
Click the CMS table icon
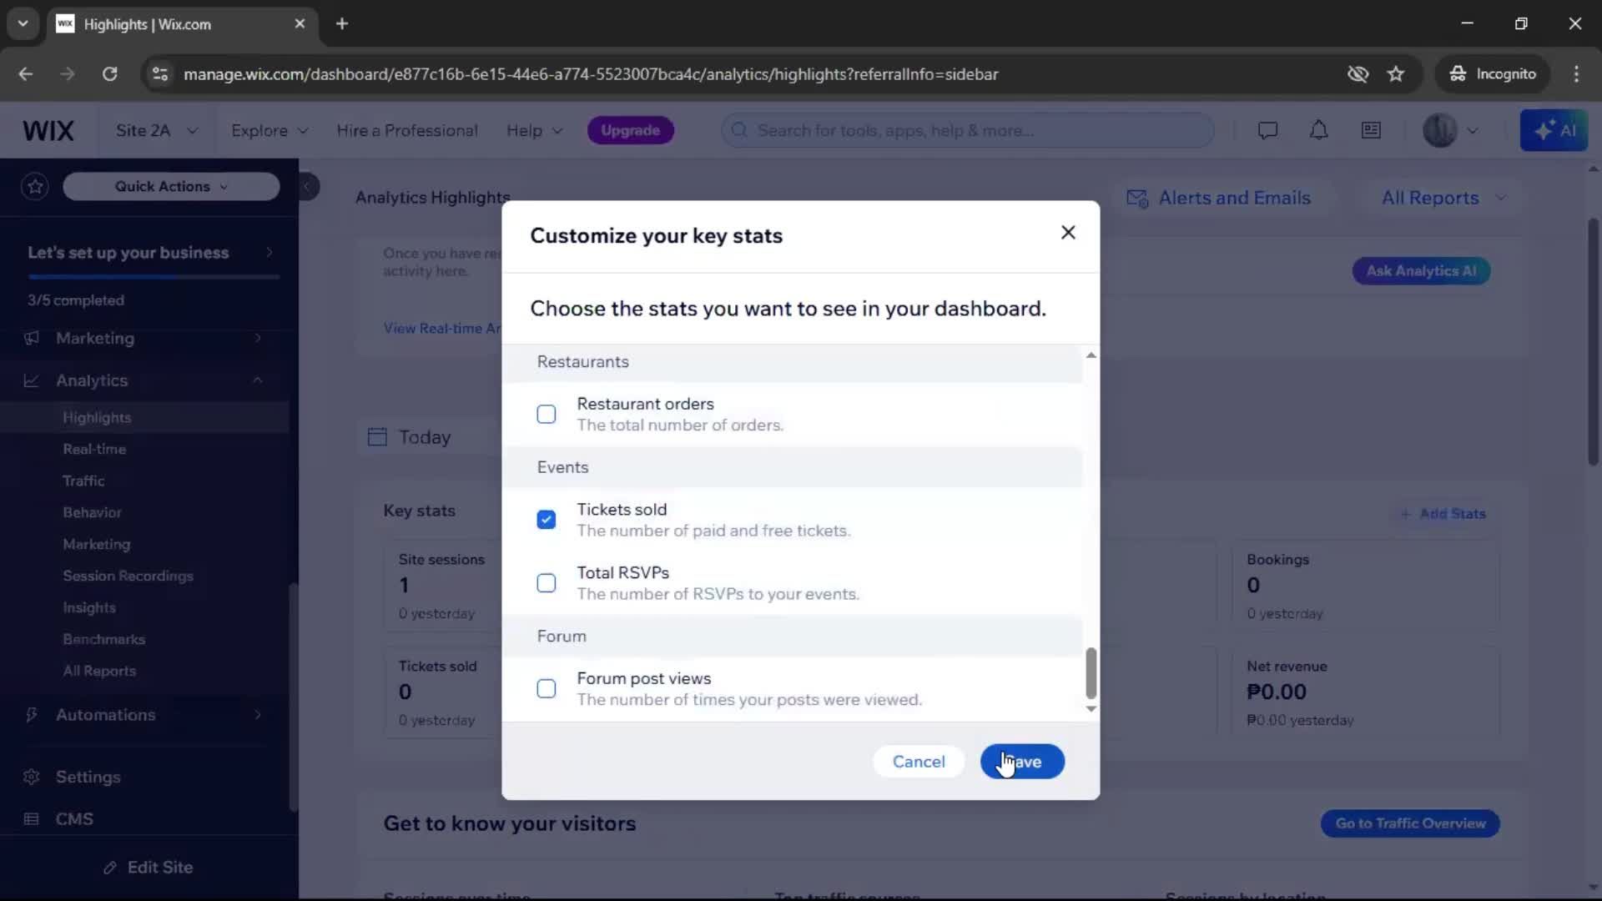[x=32, y=819]
